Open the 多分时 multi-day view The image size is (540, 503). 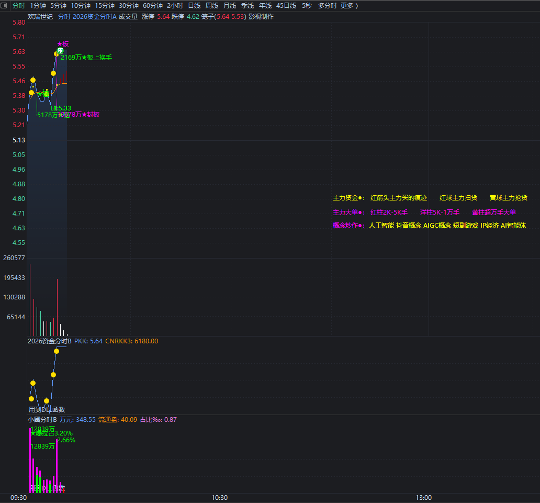point(327,6)
